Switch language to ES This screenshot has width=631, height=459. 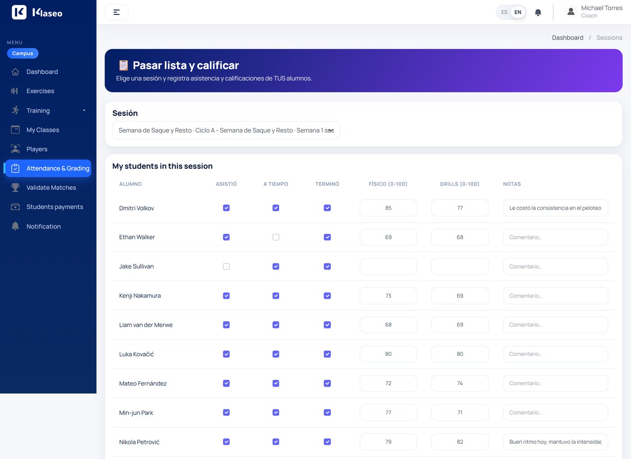coord(504,12)
